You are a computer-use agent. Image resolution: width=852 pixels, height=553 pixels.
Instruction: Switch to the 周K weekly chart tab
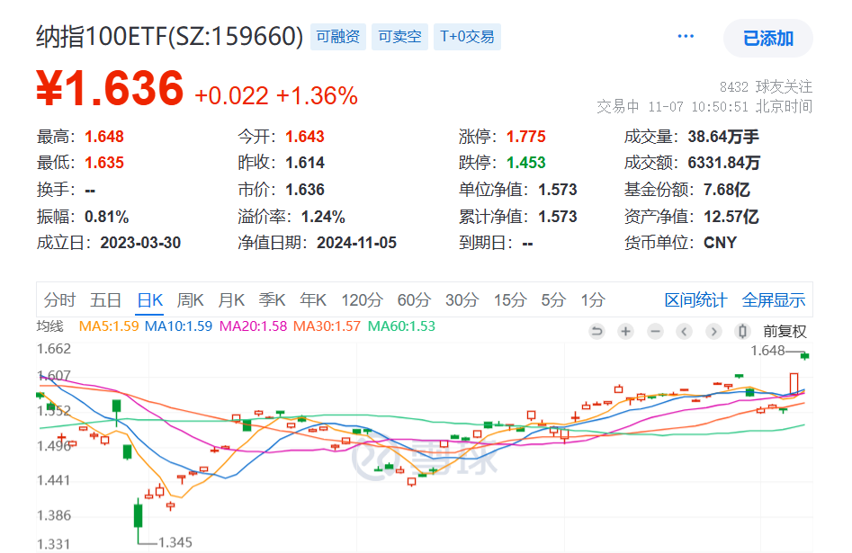click(x=190, y=300)
